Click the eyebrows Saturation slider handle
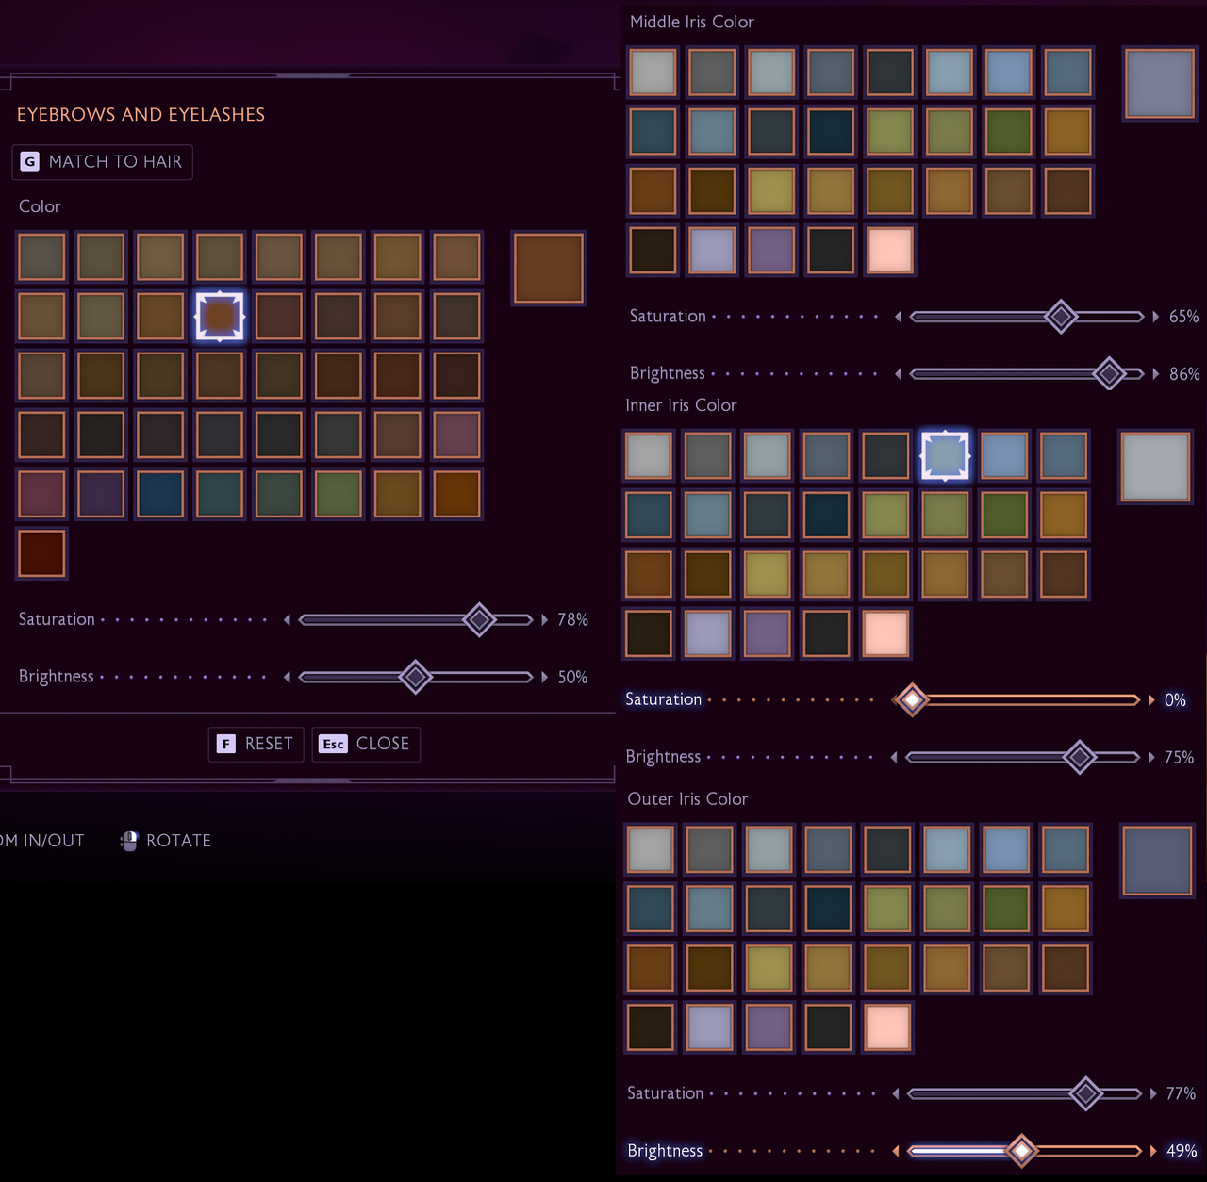 (x=479, y=619)
